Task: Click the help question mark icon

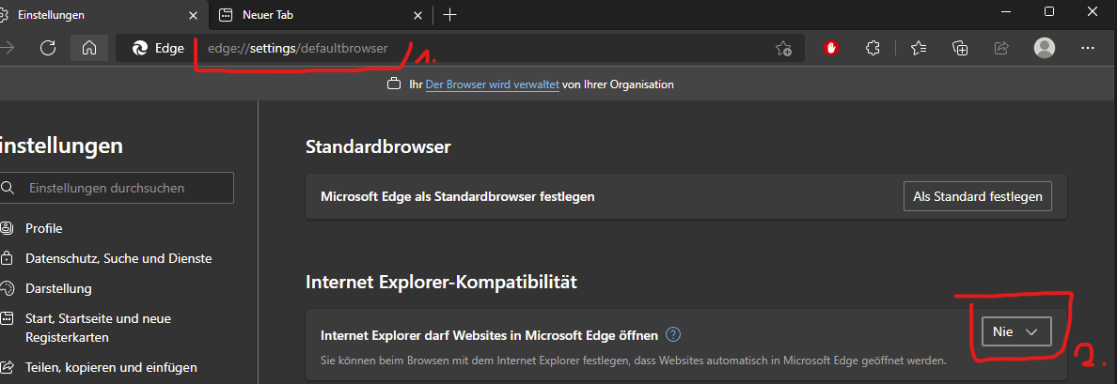Action: [672, 334]
